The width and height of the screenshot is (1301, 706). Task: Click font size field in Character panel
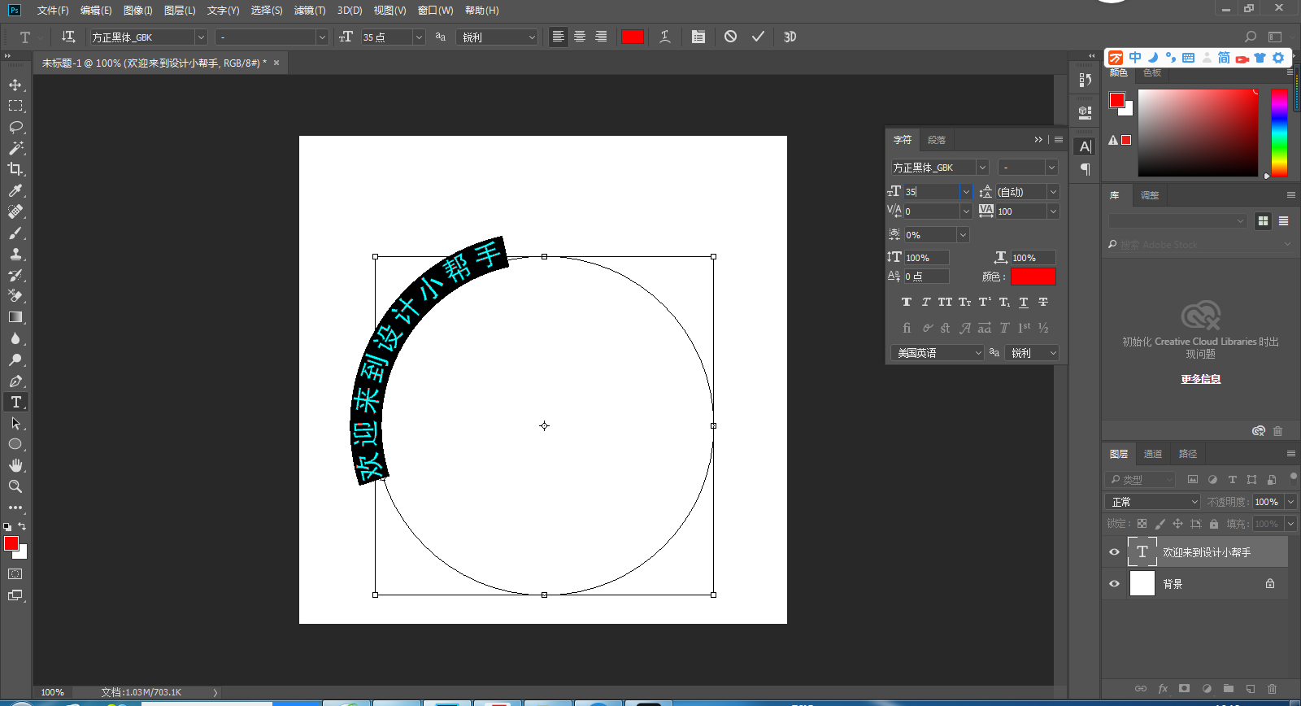(932, 192)
